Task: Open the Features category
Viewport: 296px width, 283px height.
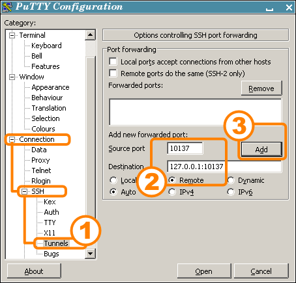Action: tap(46, 66)
